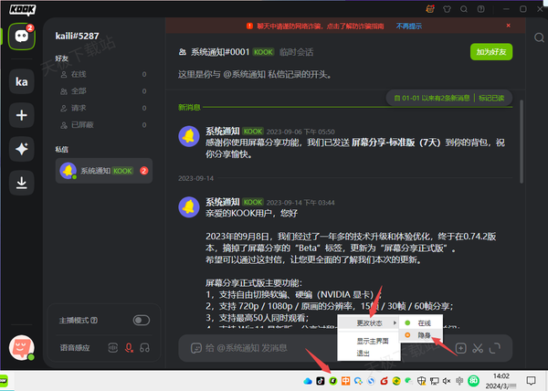Click the emoji icon in message box
The height and width of the screenshot is (391, 548).
tap(196, 348)
